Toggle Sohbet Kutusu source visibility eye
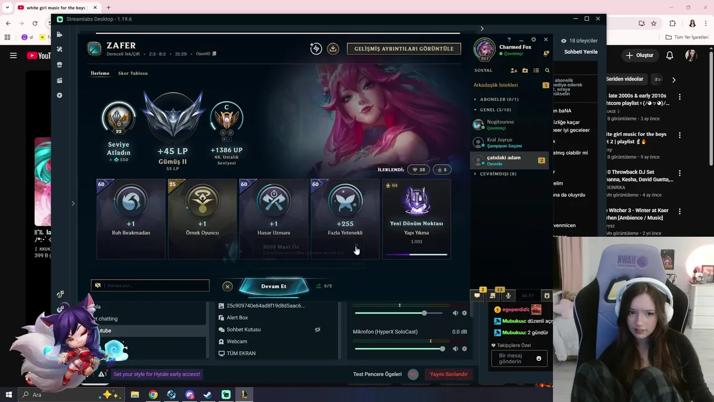The height and width of the screenshot is (402, 714). 317,329
